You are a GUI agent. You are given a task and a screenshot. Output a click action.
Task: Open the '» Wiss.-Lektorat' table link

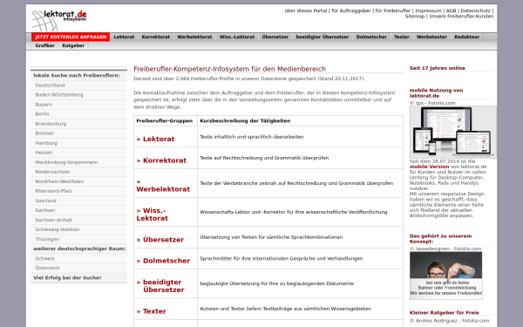coord(152,215)
